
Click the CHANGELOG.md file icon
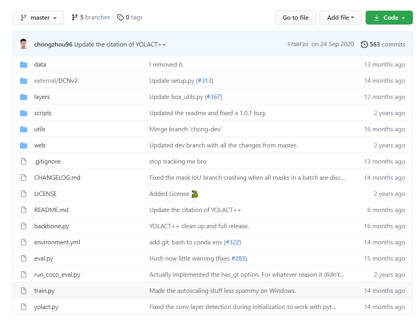click(24, 177)
